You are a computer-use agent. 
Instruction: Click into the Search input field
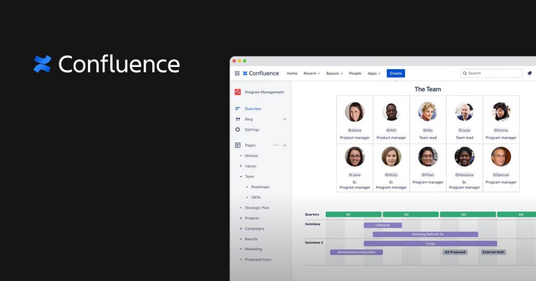click(x=491, y=73)
